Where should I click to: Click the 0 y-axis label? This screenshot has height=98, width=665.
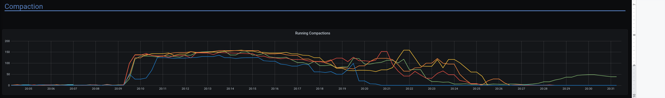tap(9, 85)
